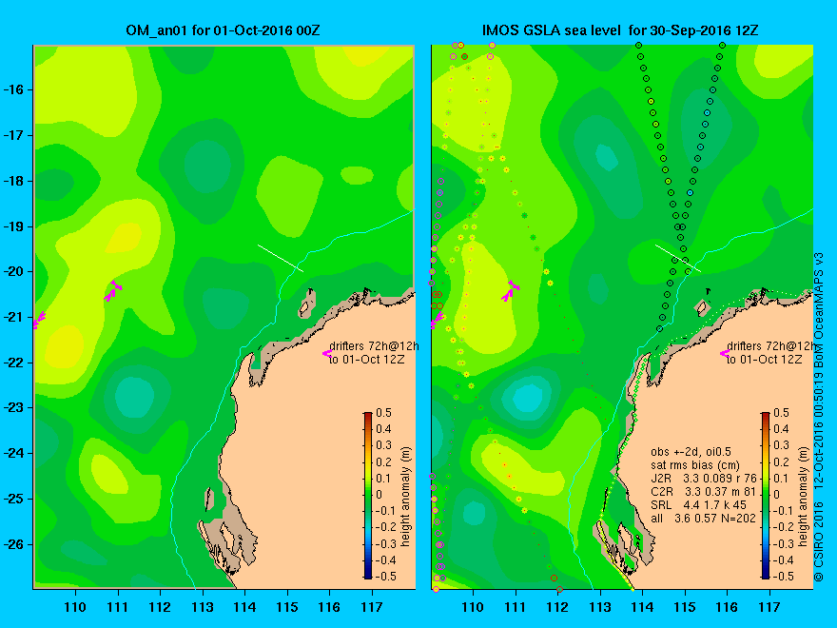Click latitude label -17
This screenshot has width=837, height=628.
coord(14,135)
